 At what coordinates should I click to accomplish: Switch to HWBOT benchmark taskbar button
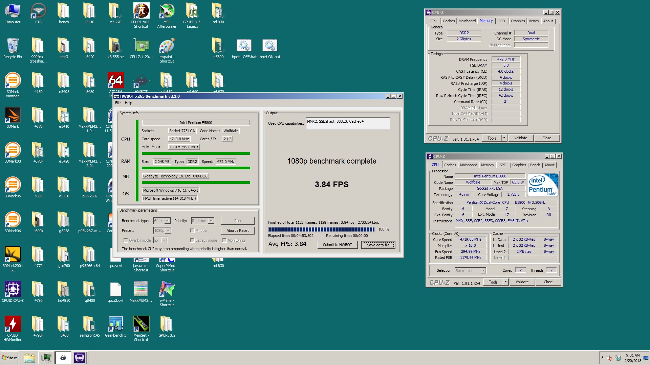click(x=63, y=358)
